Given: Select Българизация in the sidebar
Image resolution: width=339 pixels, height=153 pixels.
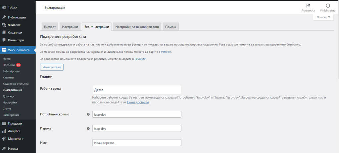Looking at the screenshot, I should (x=12, y=90).
